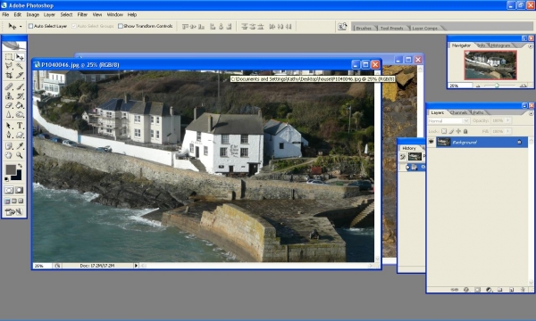Select the Magic Wand tool
This screenshot has height=321, width=536.
tap(20, 66)
